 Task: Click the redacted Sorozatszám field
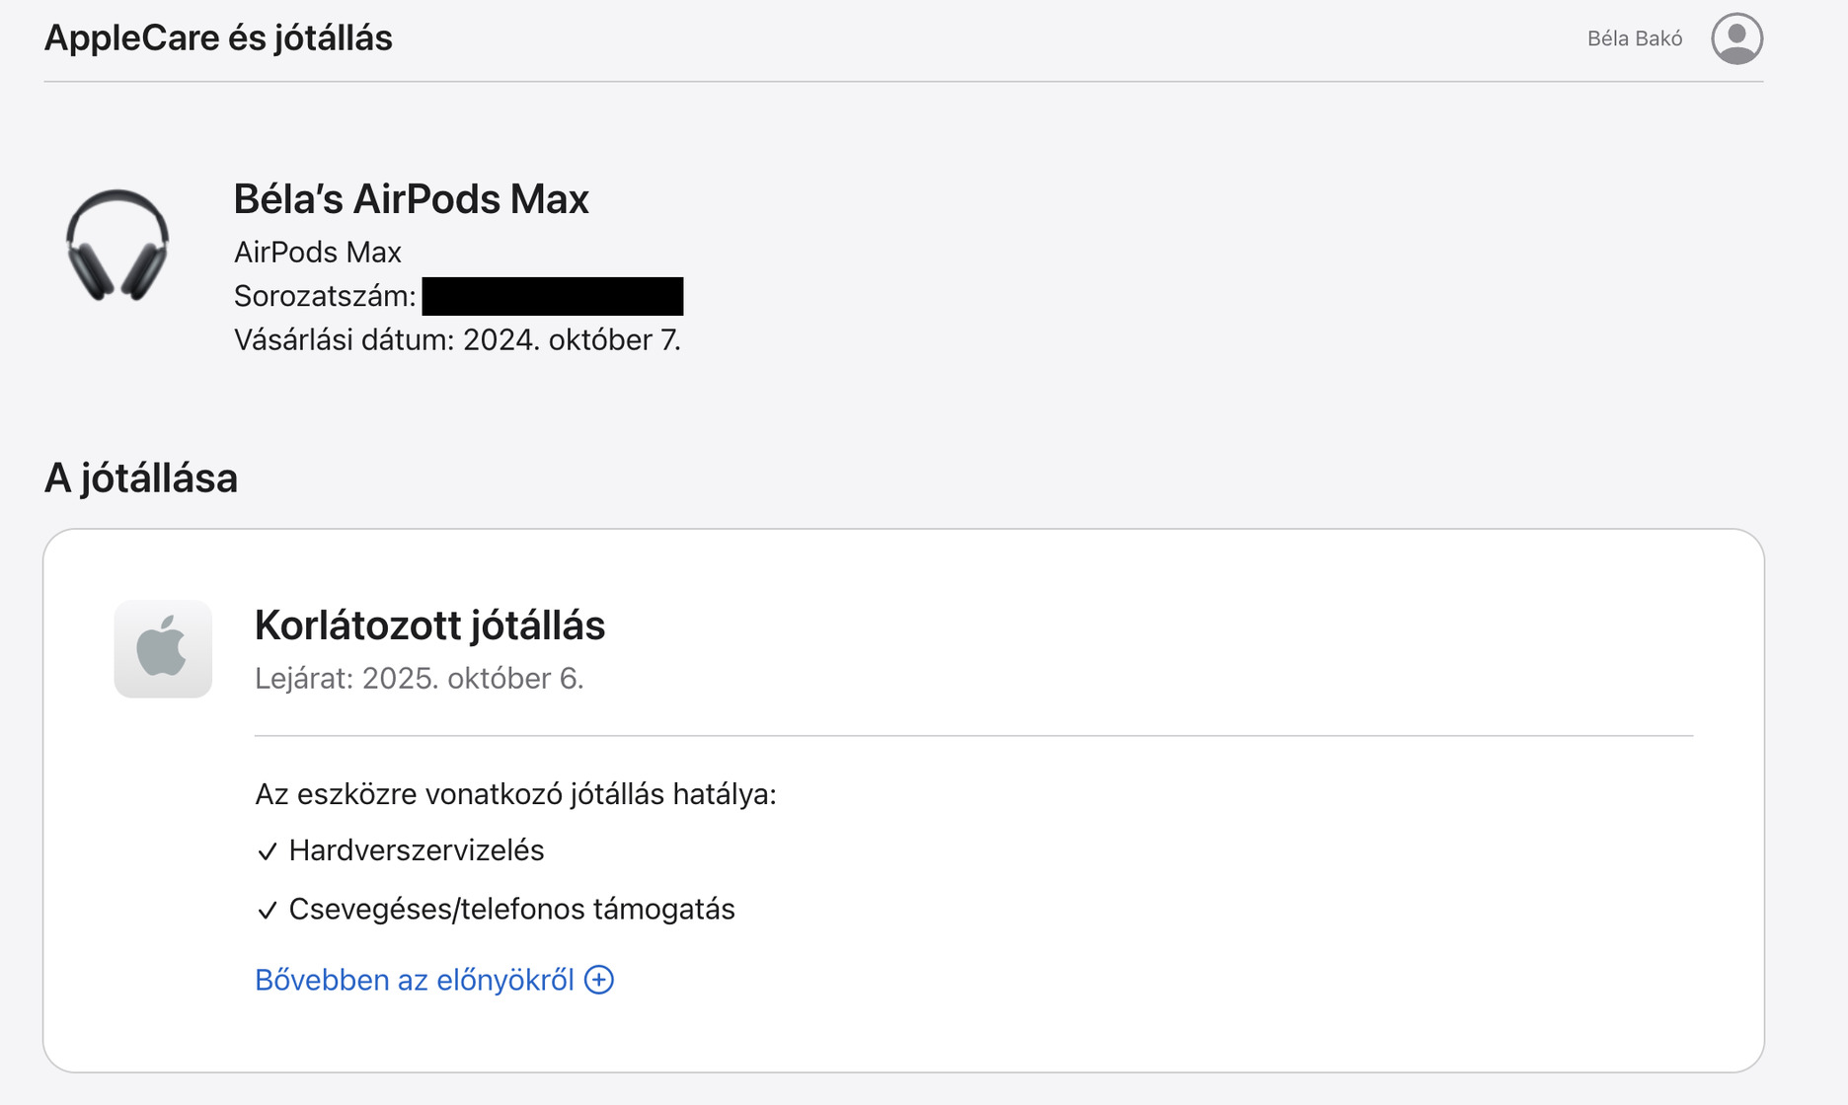point(553,292)
